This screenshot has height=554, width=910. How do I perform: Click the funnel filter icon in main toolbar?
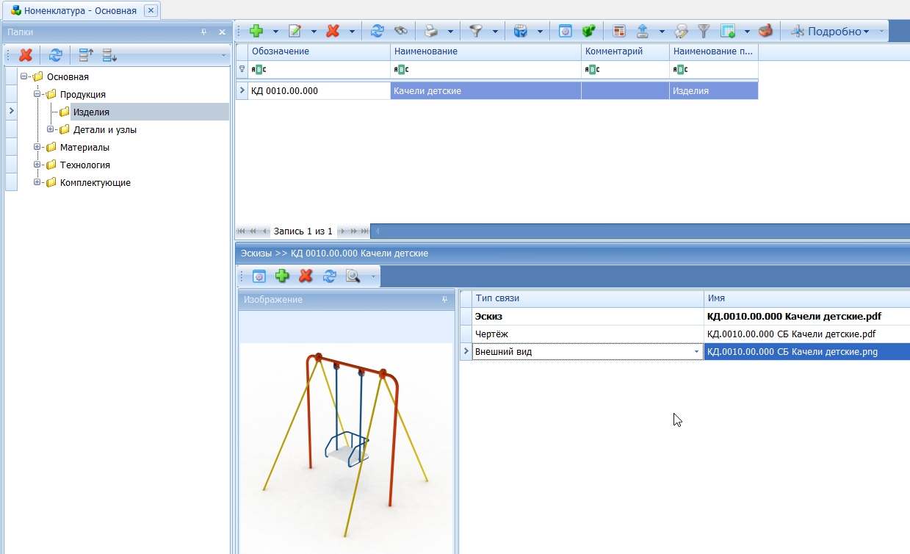pyautogui.click(x=476, y=32)
